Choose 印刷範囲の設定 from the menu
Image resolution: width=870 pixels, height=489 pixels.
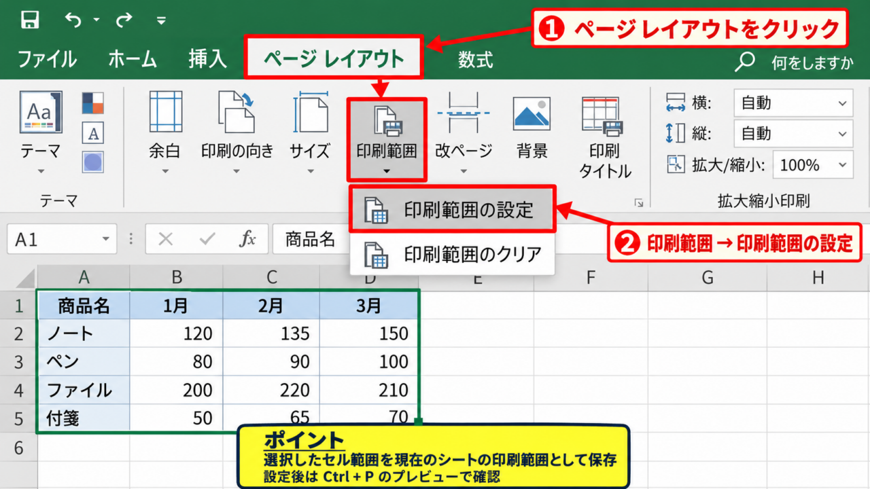(x=453, y=210)
